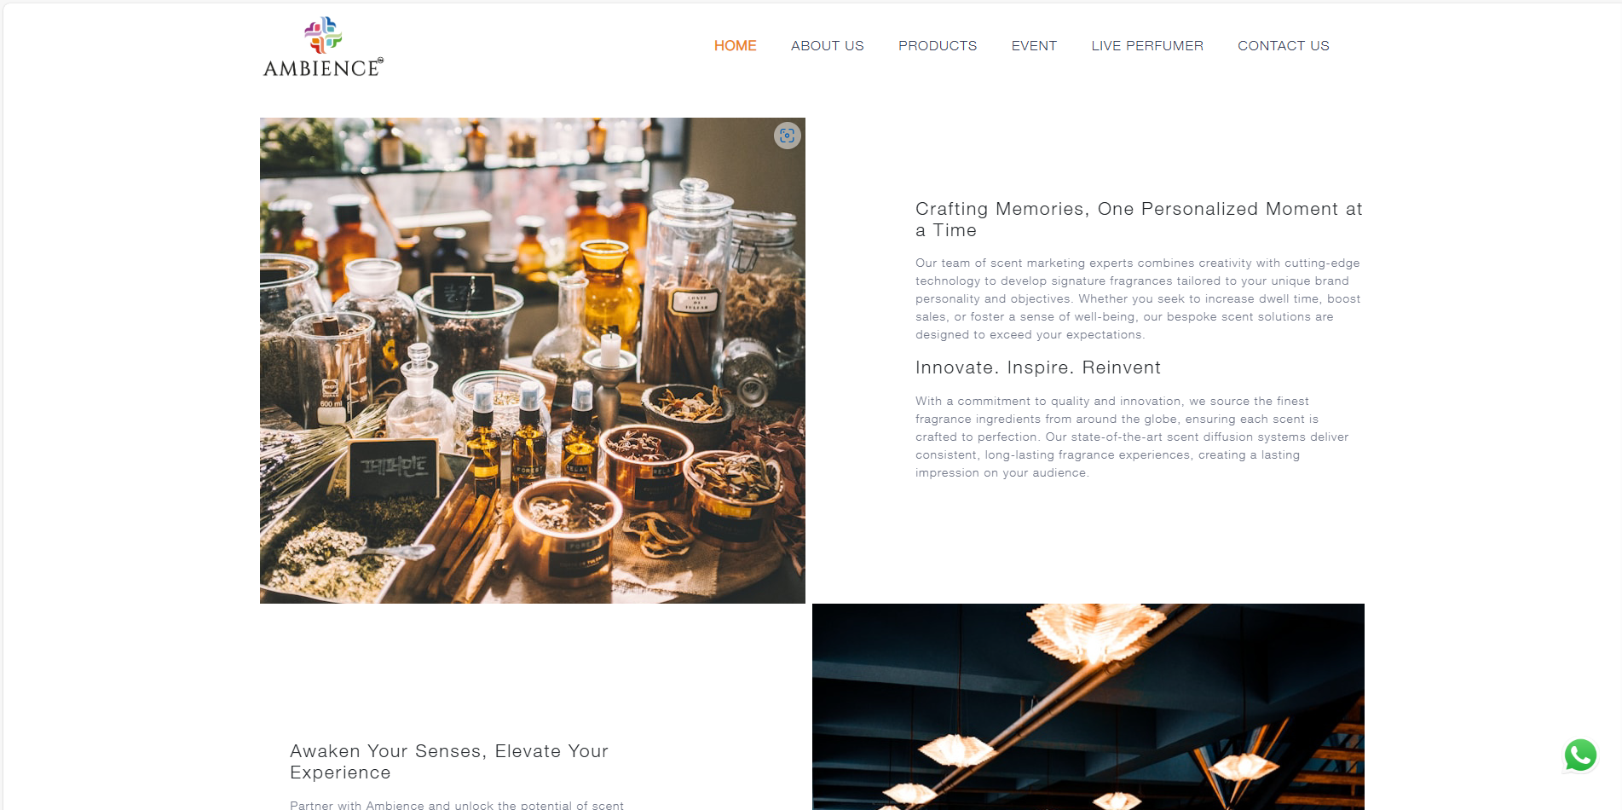Open the Live Perfumer page

(x=1147, y=46)
